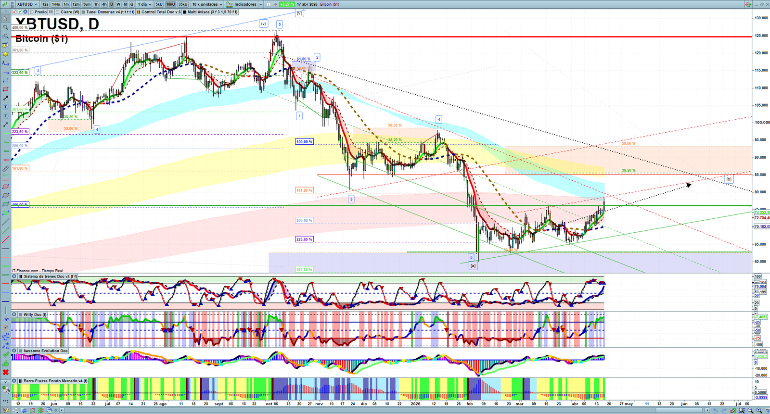Select the magnifier zoom tool below the pointer
The height and width of the screenshot is (414, 770).
click(x=6, y=27)
